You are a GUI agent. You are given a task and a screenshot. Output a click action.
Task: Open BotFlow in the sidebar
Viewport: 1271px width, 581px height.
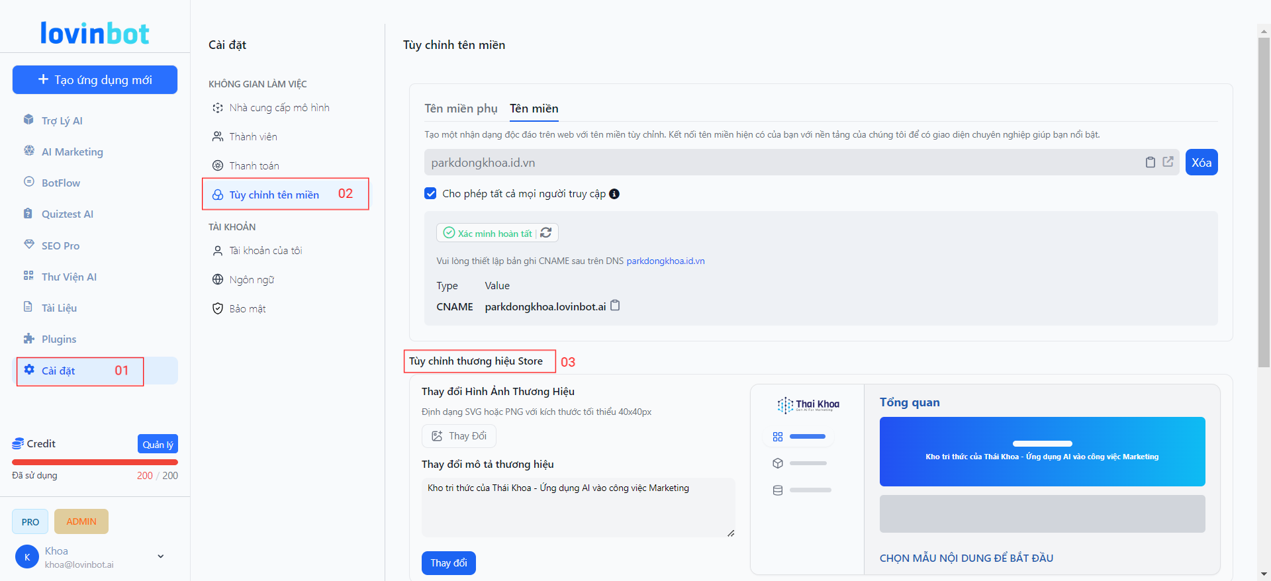point(60,183)
